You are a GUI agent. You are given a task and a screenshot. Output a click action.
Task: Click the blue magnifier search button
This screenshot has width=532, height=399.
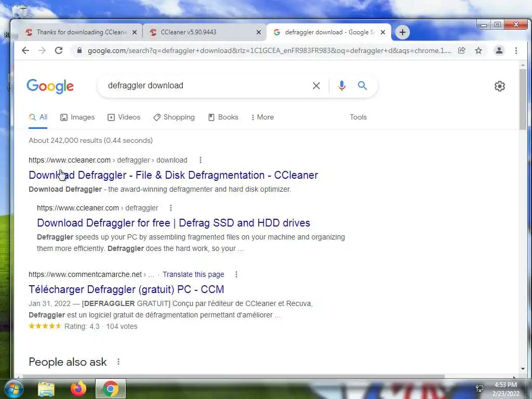[x=362, y=86]
